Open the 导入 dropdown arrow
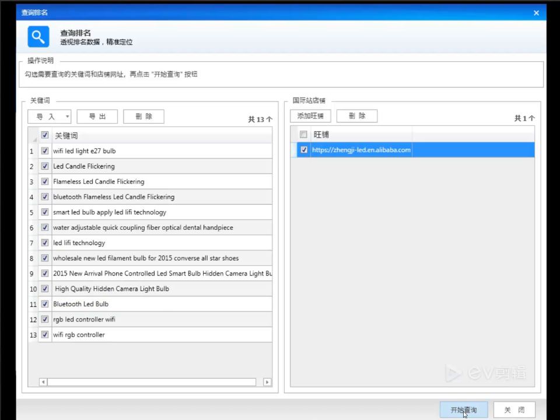Image resolution: width=560 pixels, height=420 pixels. pos(67,117)
